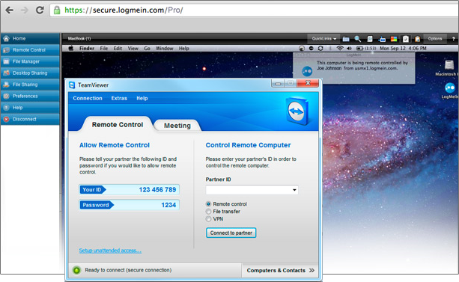
Task: Open Help in the LogMeIn sidebar
Action: coord(30,108)
